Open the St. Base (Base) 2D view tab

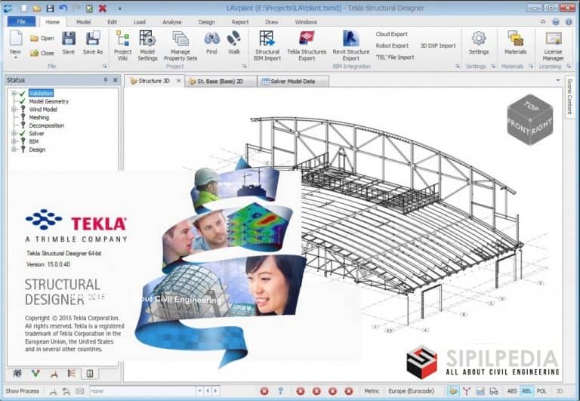(221, 82)
